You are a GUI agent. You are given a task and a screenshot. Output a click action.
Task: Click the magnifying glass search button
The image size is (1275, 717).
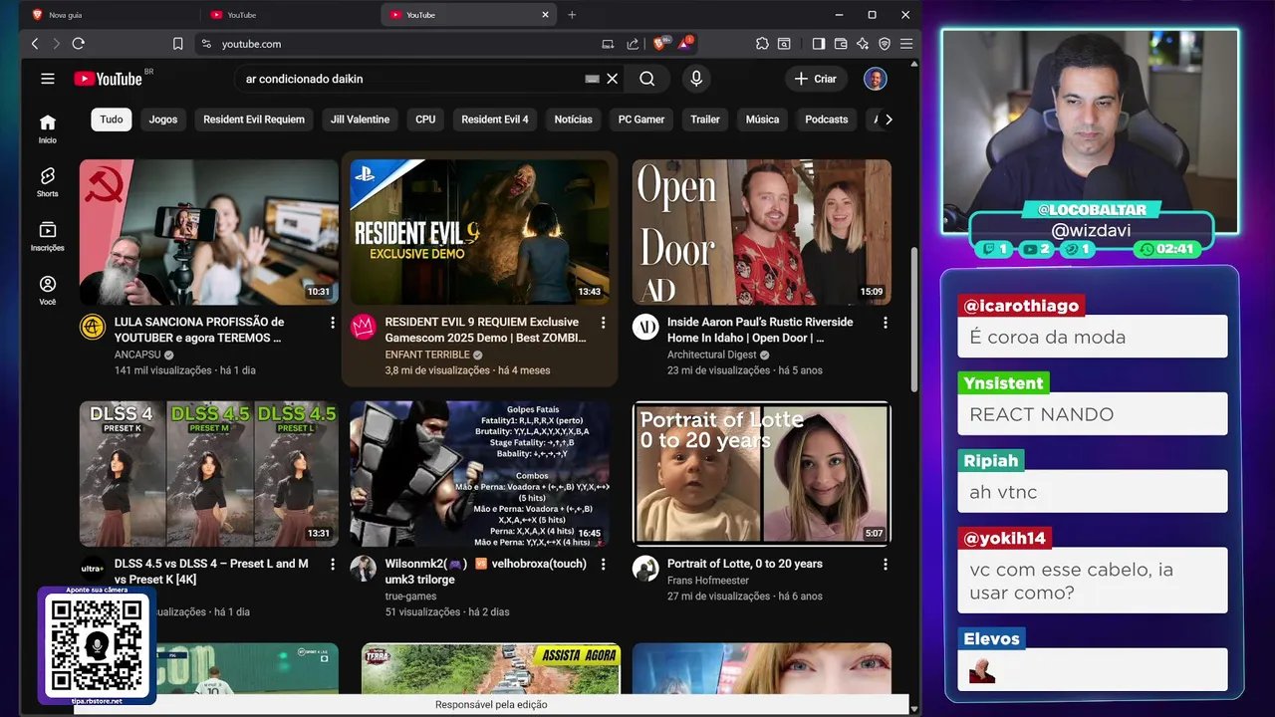(647, 79)
